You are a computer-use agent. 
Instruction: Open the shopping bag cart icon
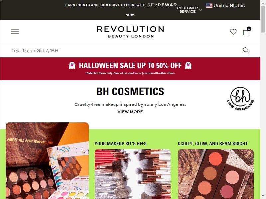click(247, 31)
